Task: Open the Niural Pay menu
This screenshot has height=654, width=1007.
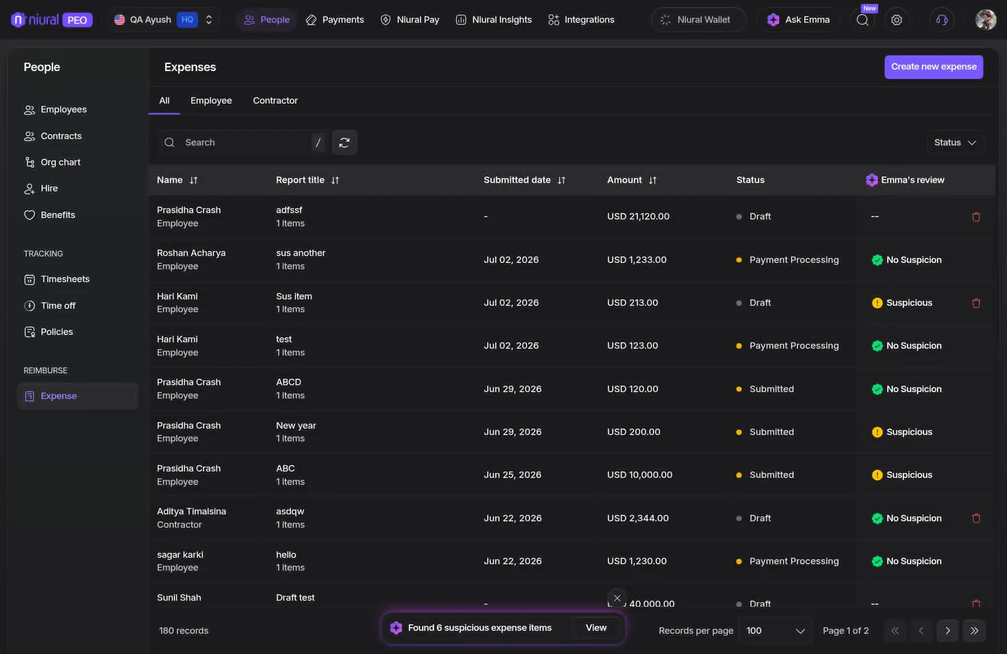Action: pyautogui.click(x=410, y=20)
